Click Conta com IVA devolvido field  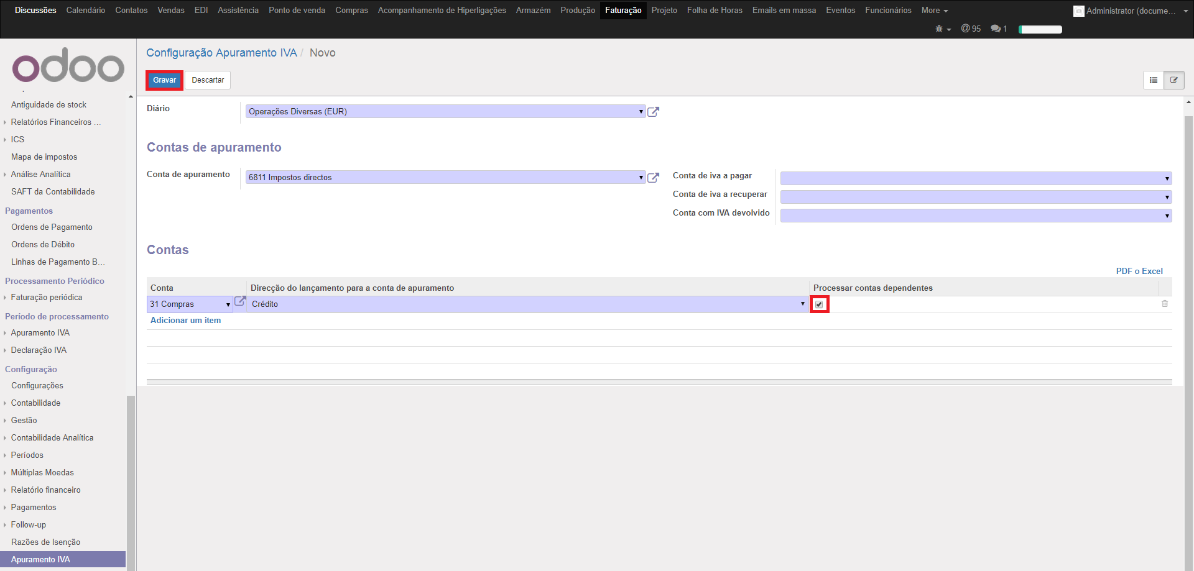[x=976, y=216]
